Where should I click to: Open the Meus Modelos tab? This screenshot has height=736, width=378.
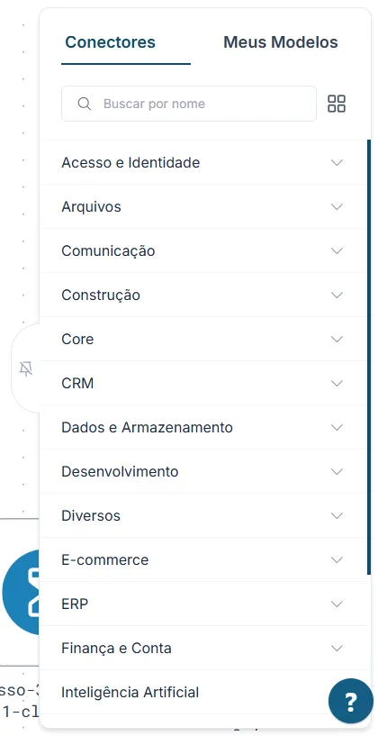tap(281, 42)
